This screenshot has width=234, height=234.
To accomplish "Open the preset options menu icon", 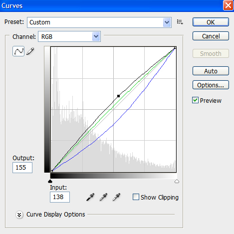I will 180,22.
